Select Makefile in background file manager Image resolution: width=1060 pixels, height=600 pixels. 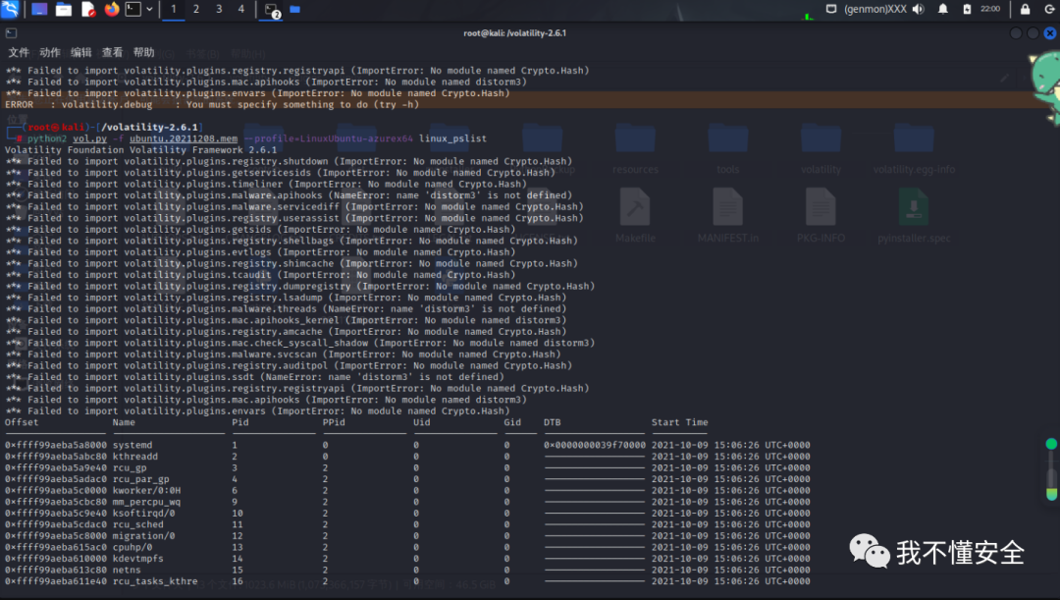pos(635,216)
